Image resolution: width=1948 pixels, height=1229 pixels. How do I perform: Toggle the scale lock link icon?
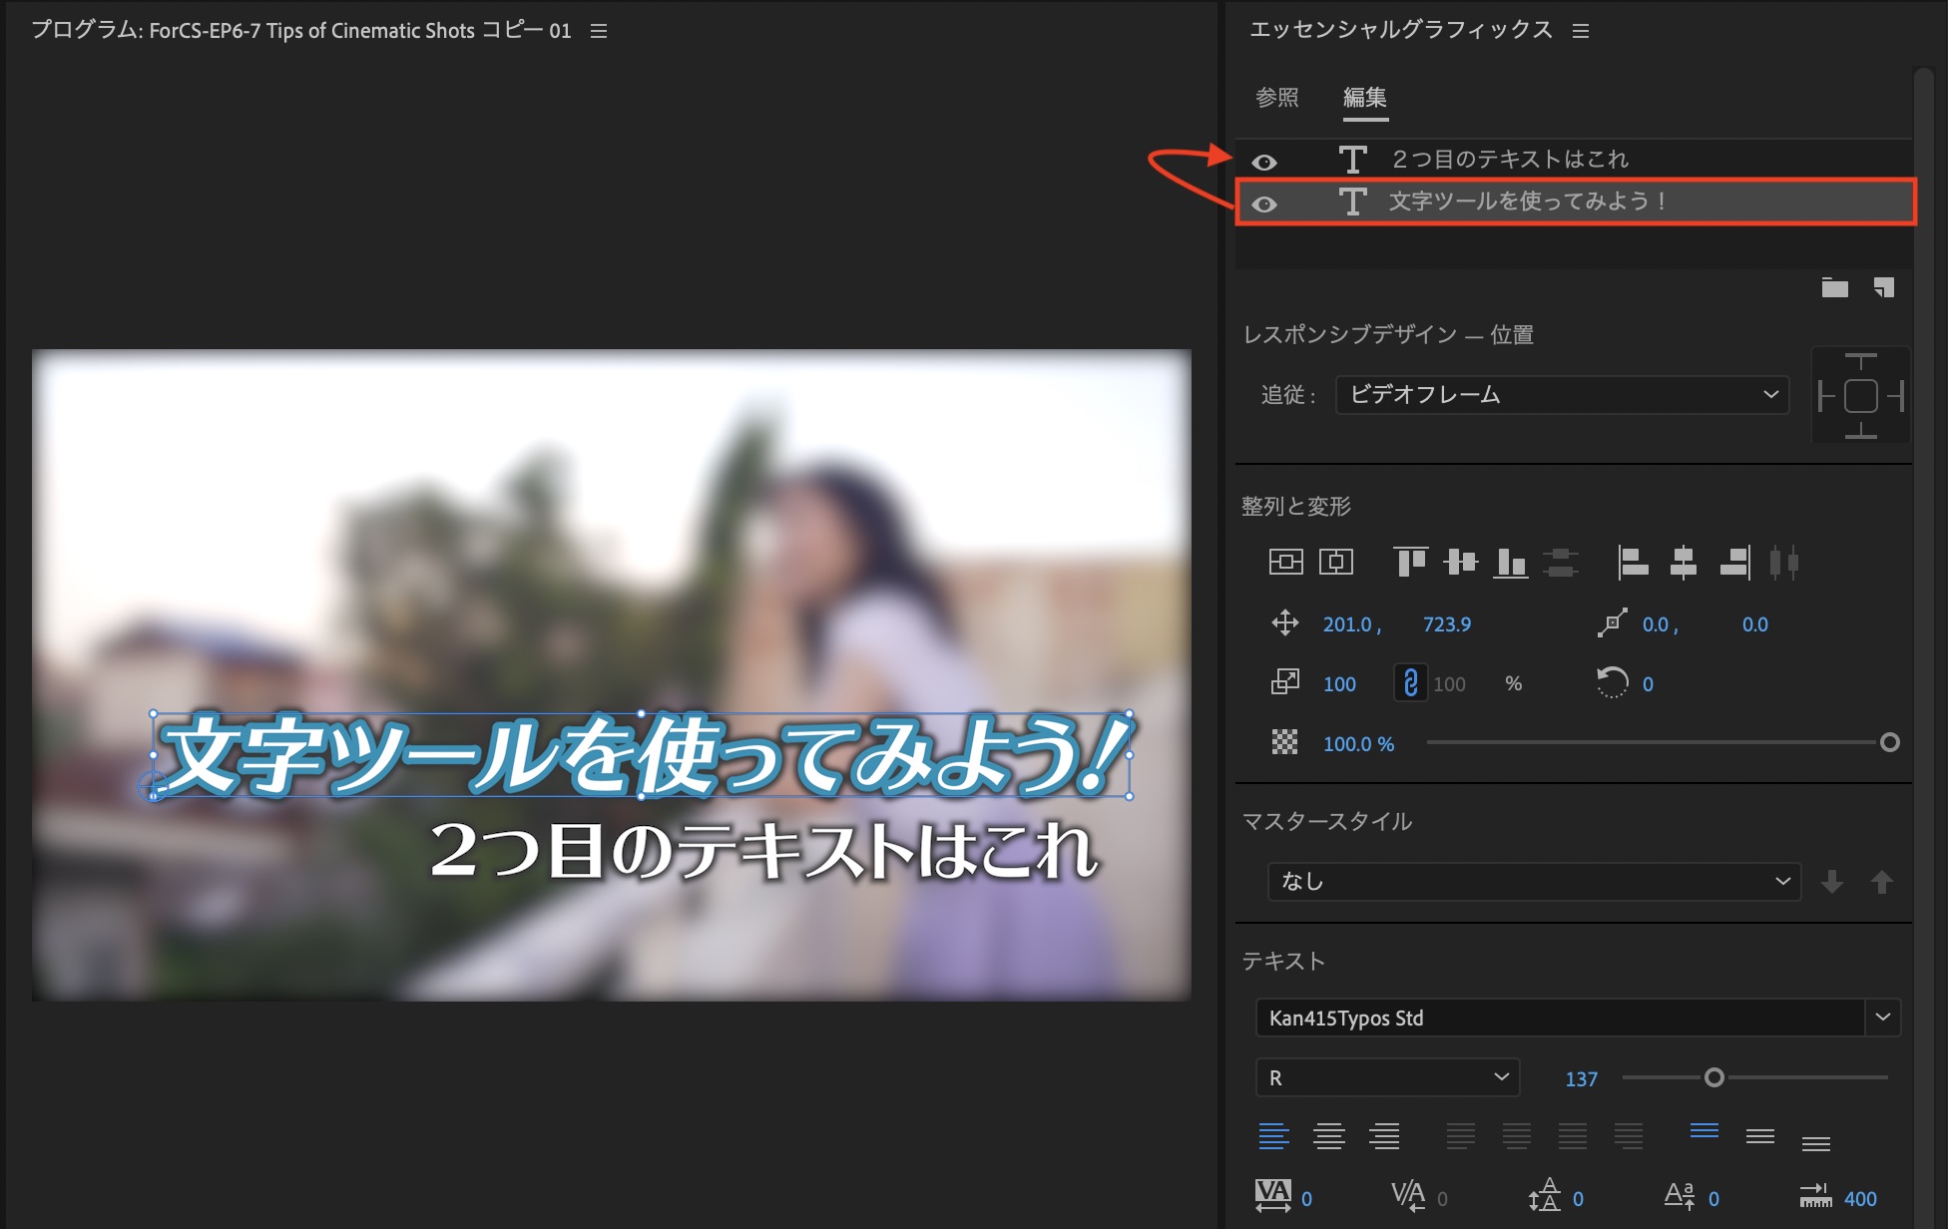point(1410,683)
